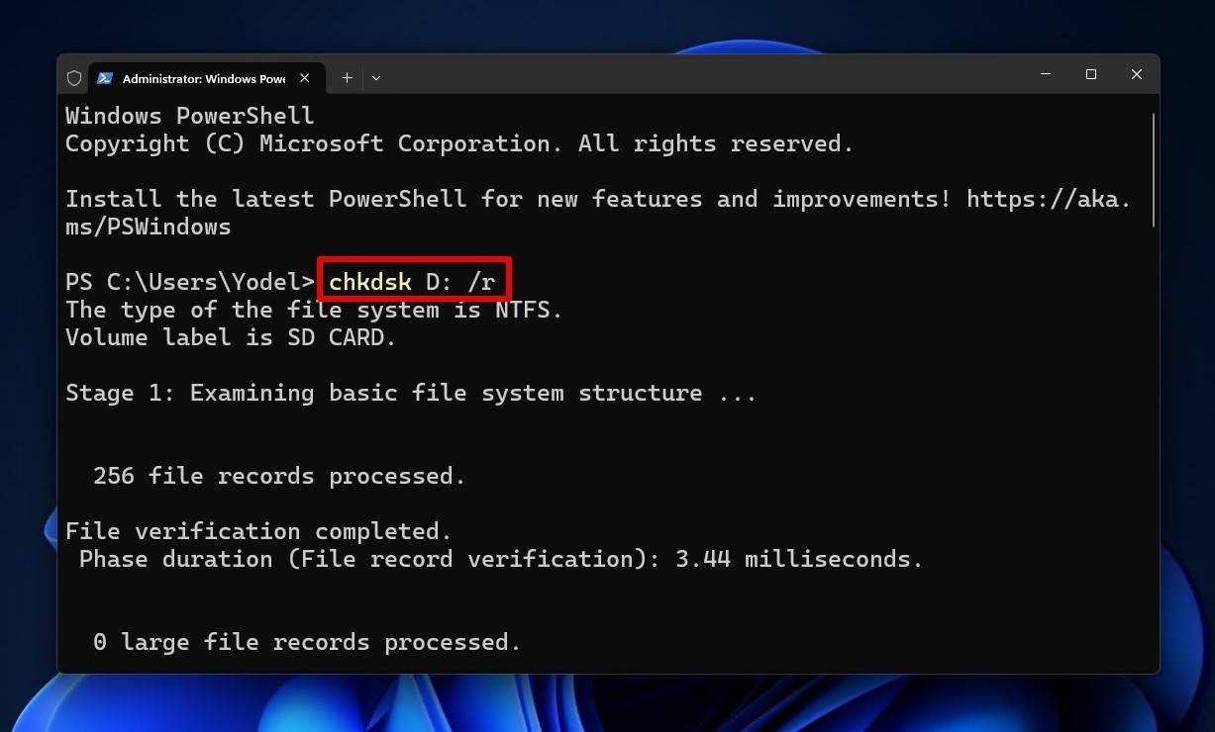
Task: Click the vertical scrollbar of the terminal
Action: pyautogui.click(x=1153, y=168)
